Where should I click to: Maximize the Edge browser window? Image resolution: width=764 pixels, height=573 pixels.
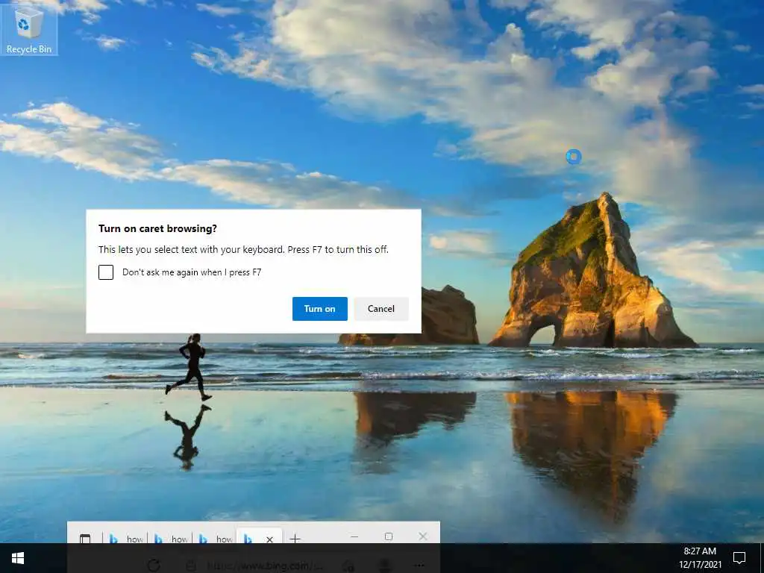pyautogui.click(x=388, y=536)
